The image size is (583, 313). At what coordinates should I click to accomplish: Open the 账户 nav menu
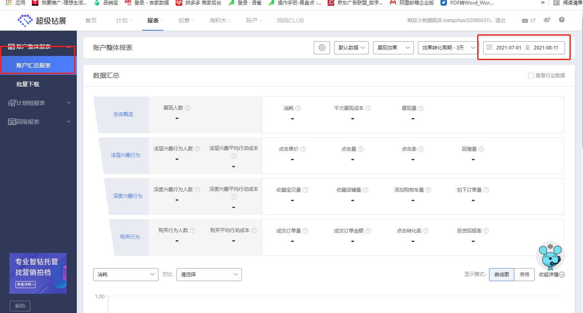coord(254,20)
